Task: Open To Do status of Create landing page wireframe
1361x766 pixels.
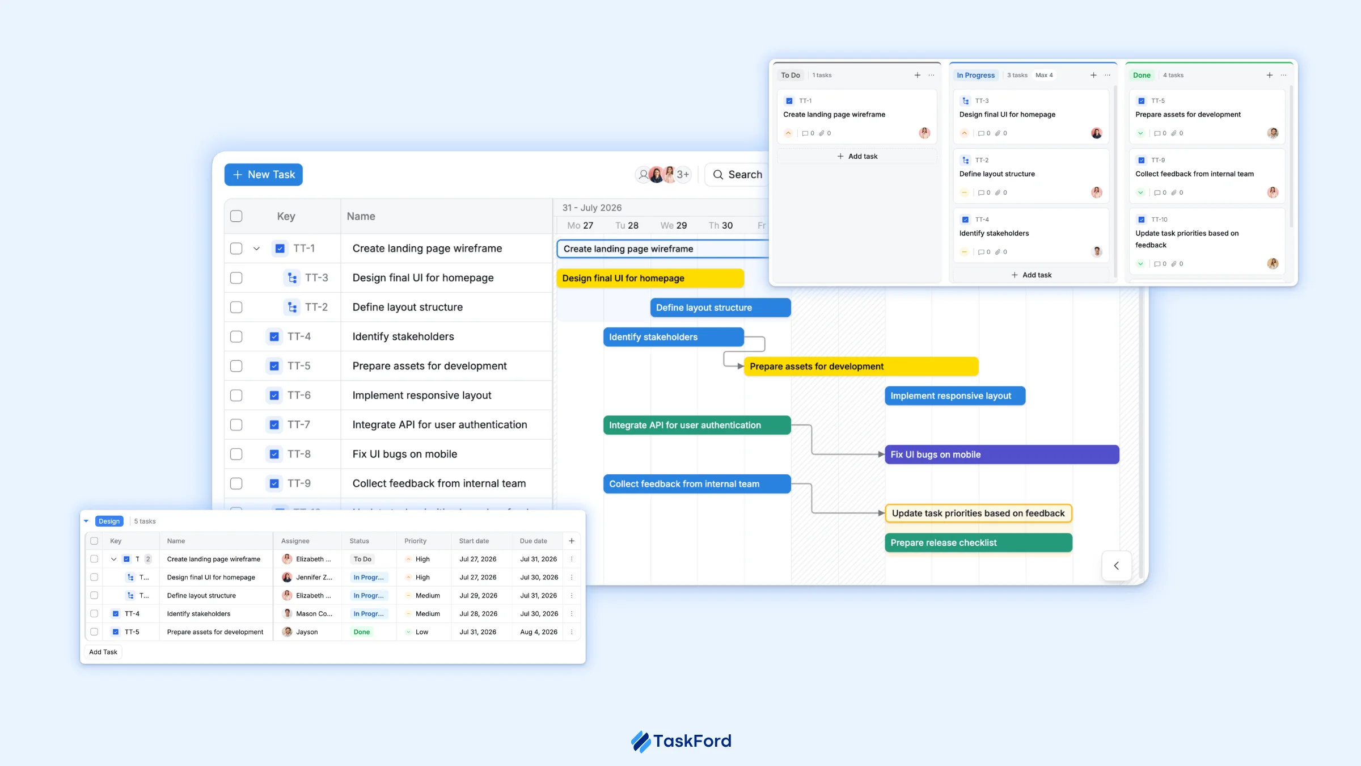Action: (362, 559)
